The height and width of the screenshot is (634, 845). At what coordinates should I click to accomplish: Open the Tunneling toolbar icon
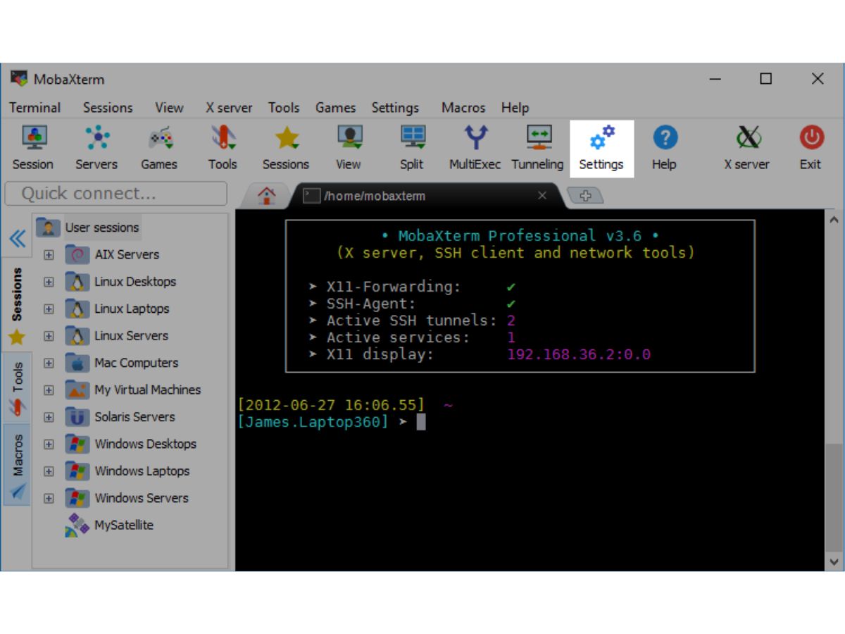[x=538, y=147]
